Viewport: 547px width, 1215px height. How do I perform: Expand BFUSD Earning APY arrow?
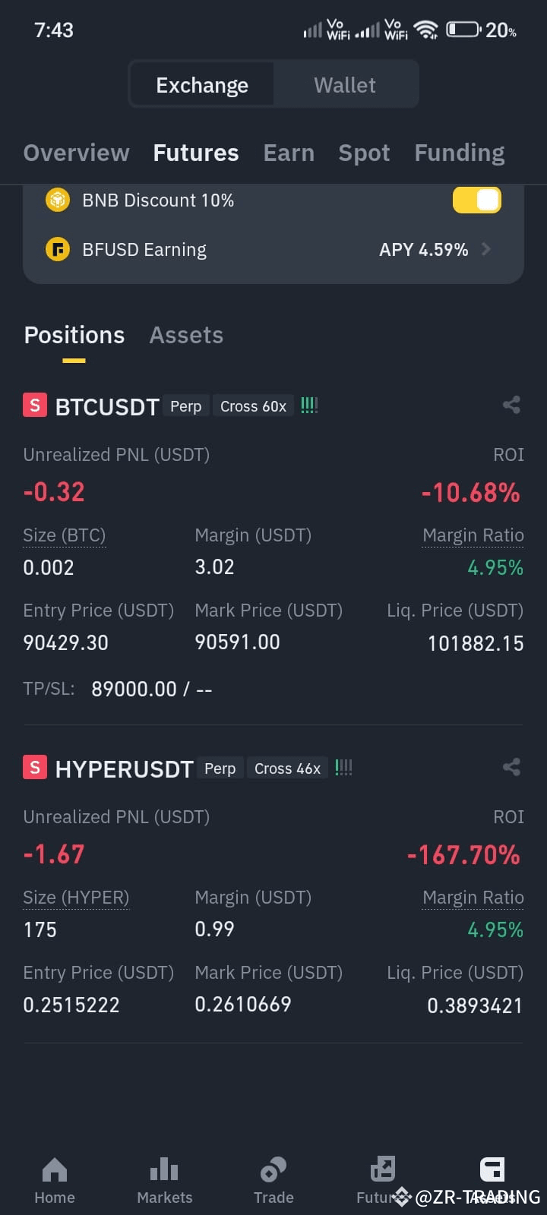pos(486,249)
